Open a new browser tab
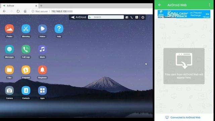215x121 pixels. click(x=41, y=6)
